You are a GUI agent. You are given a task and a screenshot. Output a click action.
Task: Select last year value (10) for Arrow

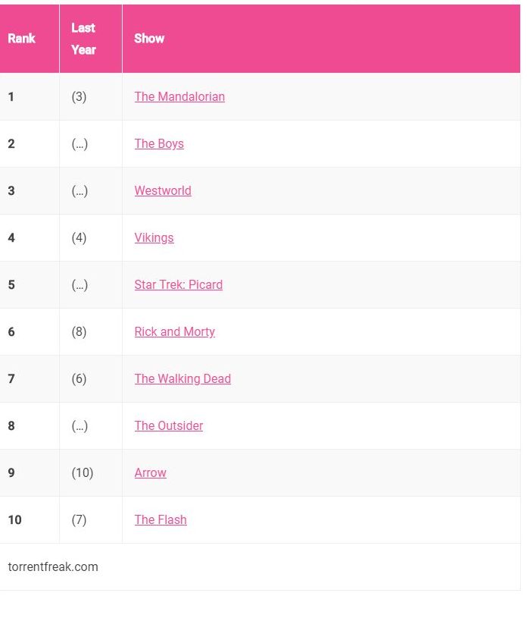[x=83, y=472]
